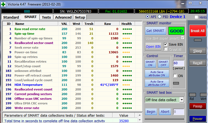Screen dimensions: 208x123
Task: Select the API radio button
Action: (147, 17)
